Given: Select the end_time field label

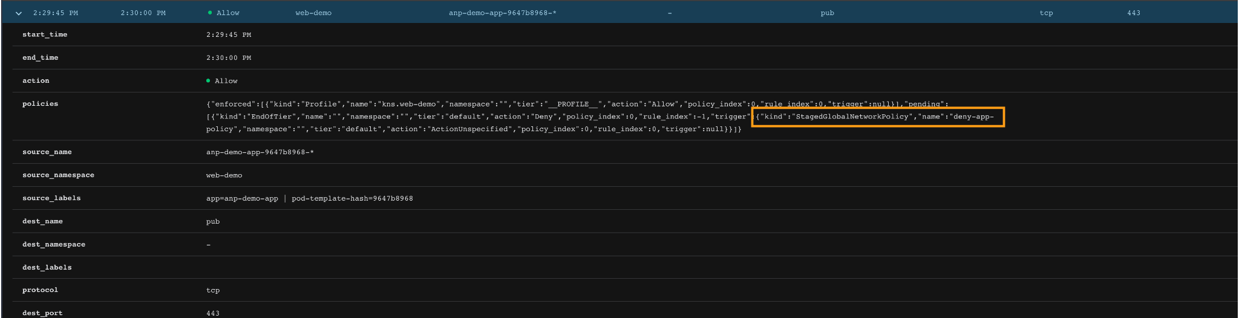Looking at the screenshot, I should 41,57.
